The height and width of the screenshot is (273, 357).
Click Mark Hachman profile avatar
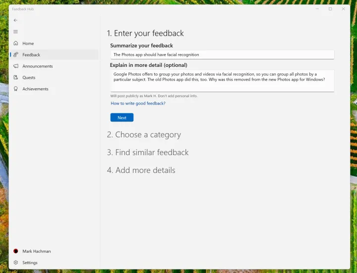click(16, 251)
